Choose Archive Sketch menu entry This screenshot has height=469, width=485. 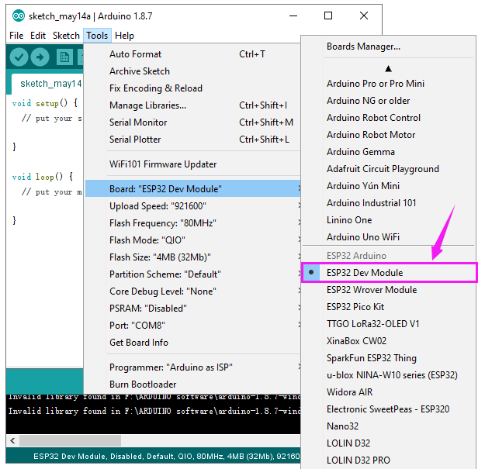point(193,71)
